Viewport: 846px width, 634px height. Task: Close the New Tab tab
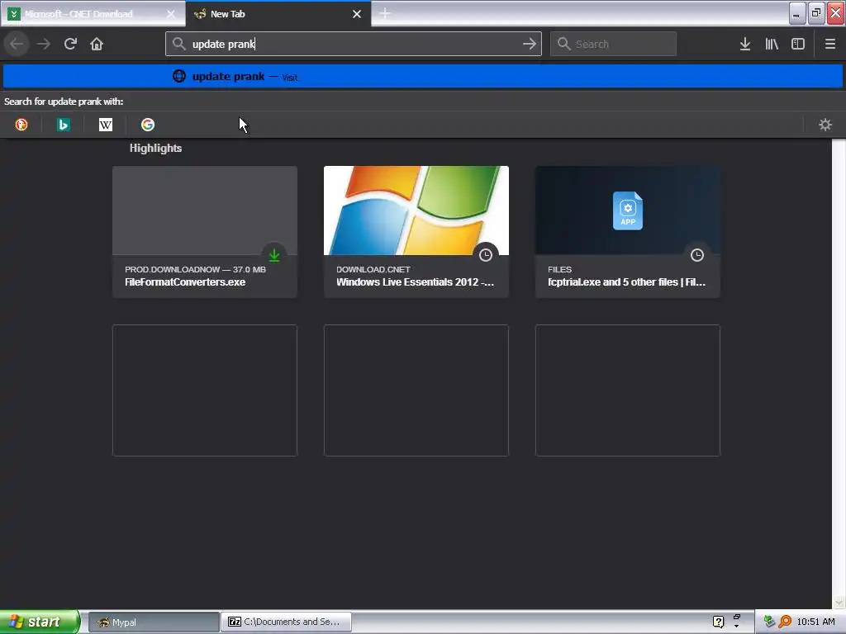click(x=357, y=14)
